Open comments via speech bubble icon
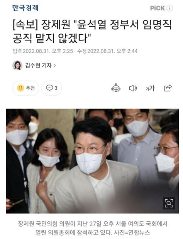 pyautogui.click(x=49, y=88)
